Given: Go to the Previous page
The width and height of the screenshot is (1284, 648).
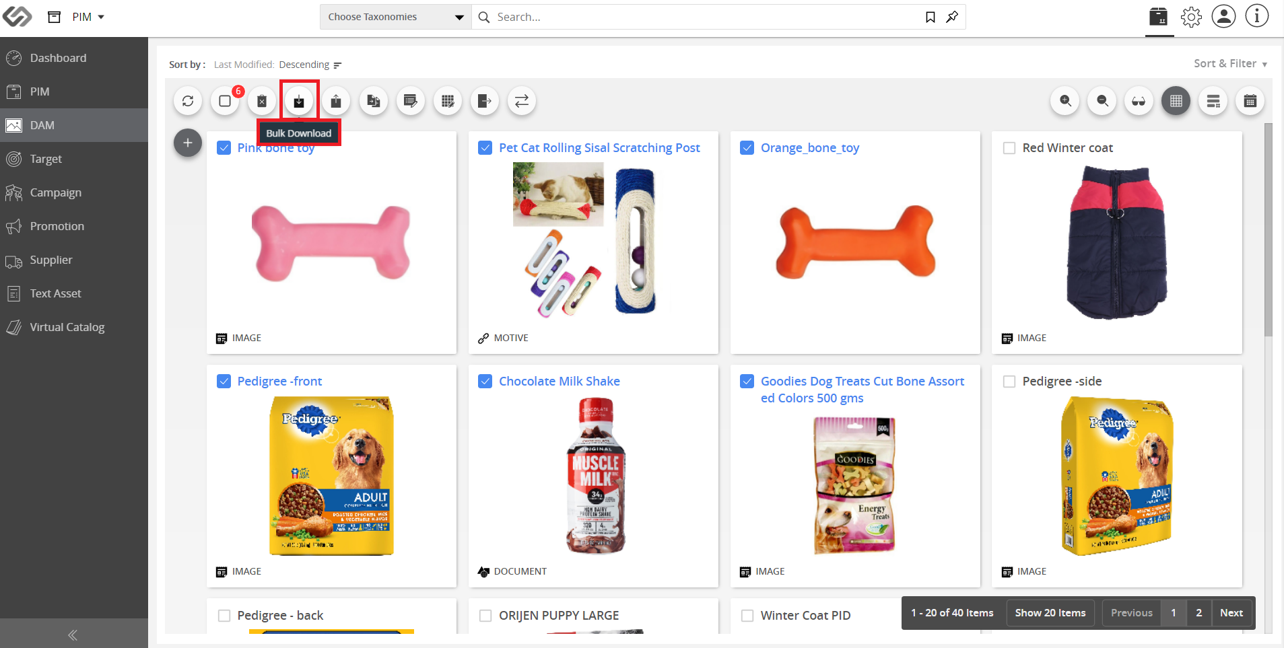Looking at the screenshot, I should pos(1131,613).
